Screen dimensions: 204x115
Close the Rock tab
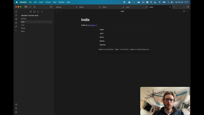pyautogui.click(x=123, y=7)
